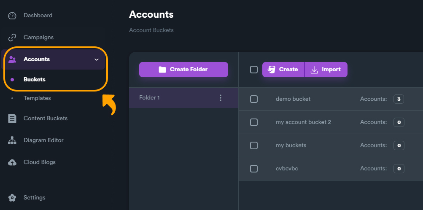Viewport: 423px width, 210px height.
Task: Open the my buckets row
Action: pyautogui.click(x=291, y=145)
